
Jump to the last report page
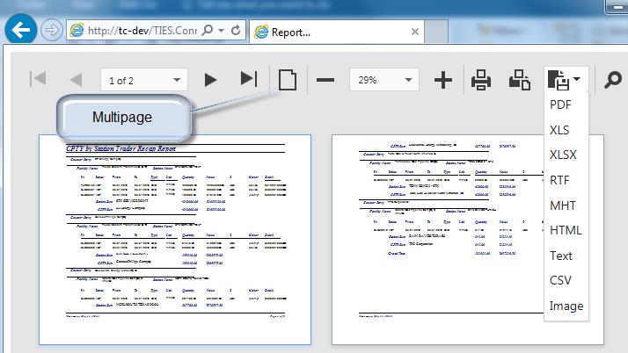coord(248,80)
